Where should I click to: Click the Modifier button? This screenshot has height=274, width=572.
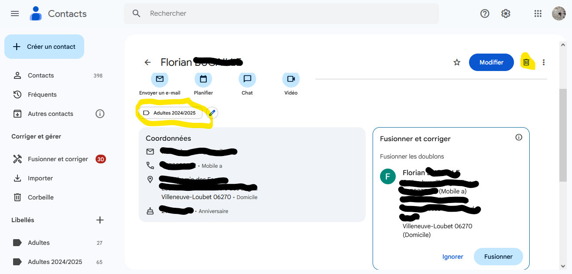click(x=491, y=62)
